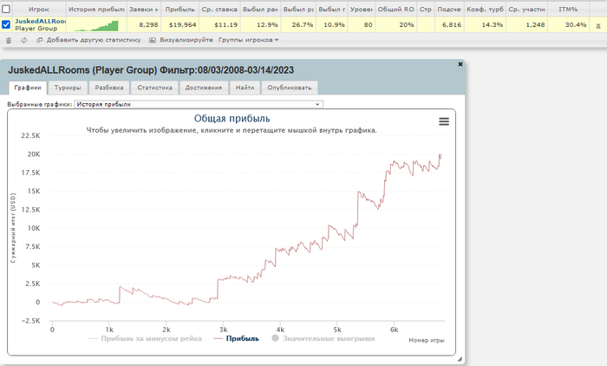Click the plus icon to add another statistic

39,40
